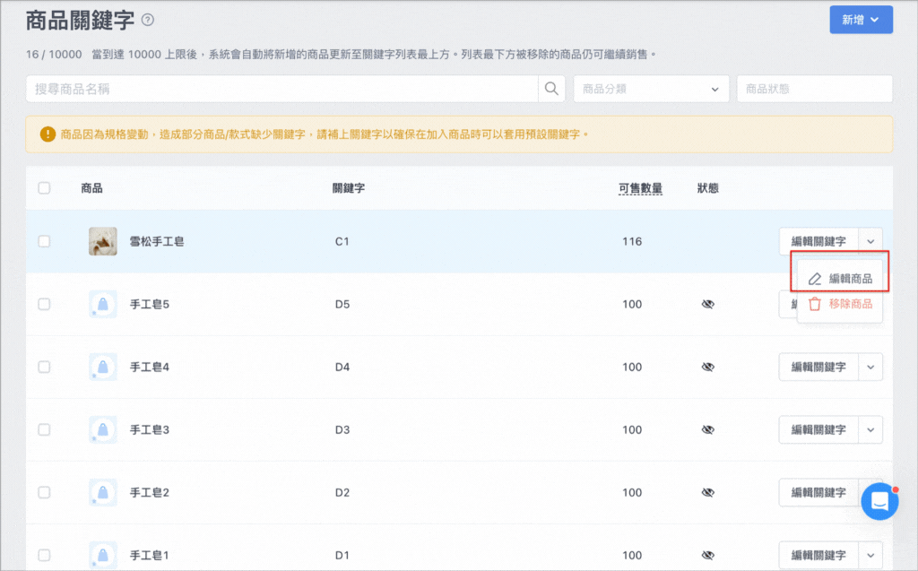Click the 16 / 10000 counter text
Screen dimensions: 918x571
point(54,55)
